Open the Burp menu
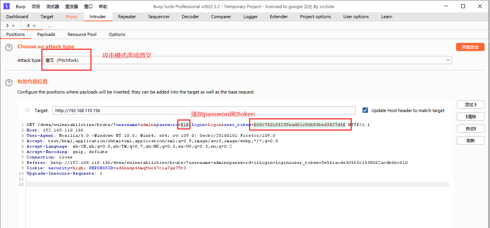 click(x=20, y=7)
